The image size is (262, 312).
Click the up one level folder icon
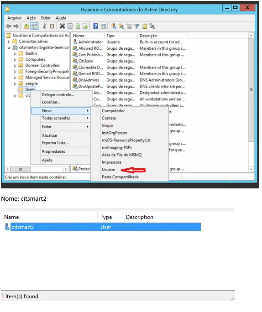26,26
